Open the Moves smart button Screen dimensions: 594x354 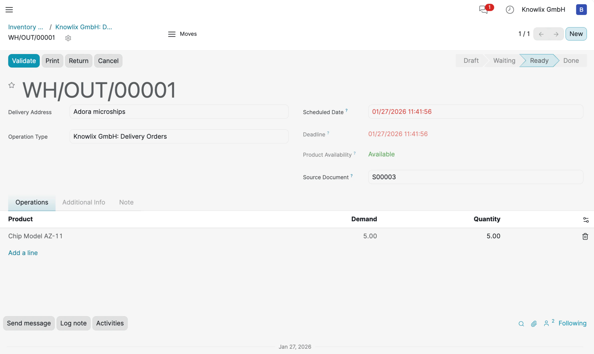[x=182, y=34]
